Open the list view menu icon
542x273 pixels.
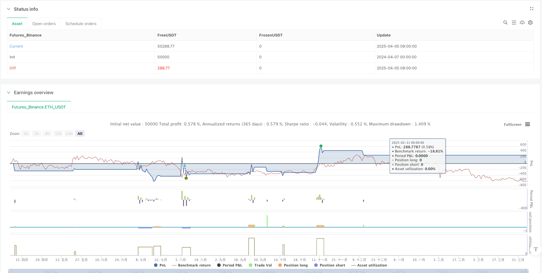pos(514,22)
